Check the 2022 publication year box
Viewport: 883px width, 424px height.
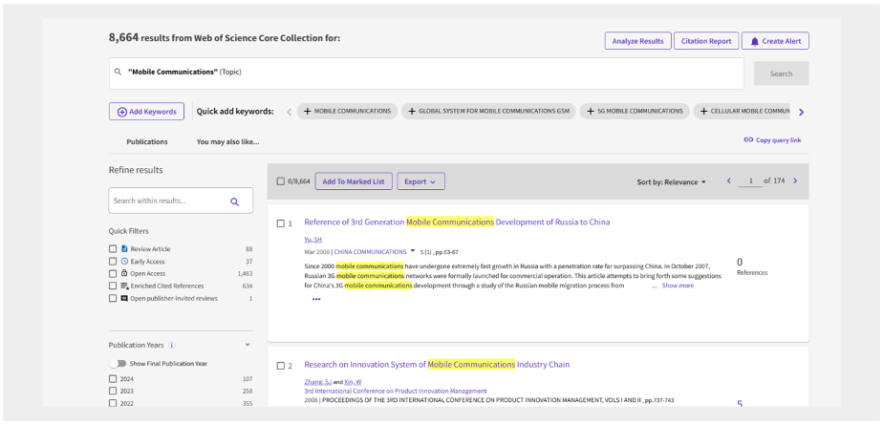point(113,403)
